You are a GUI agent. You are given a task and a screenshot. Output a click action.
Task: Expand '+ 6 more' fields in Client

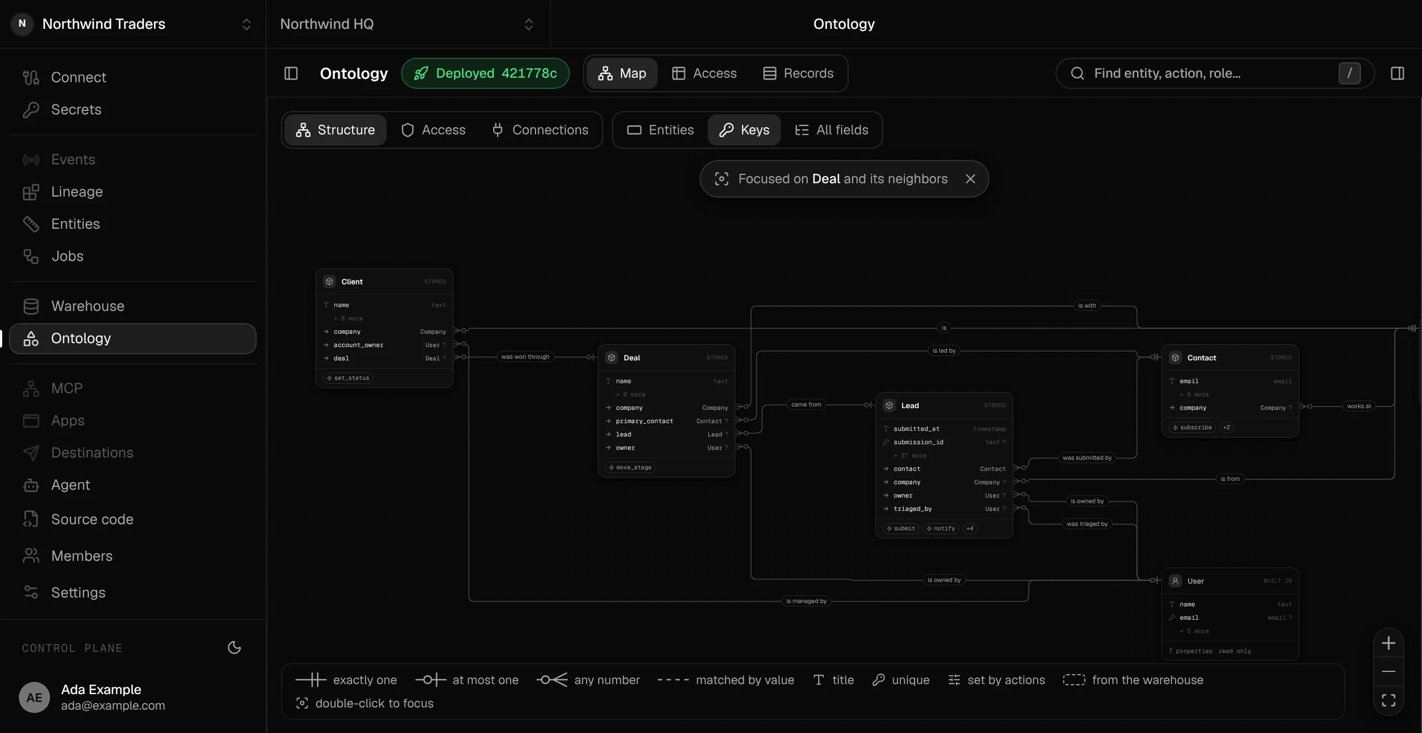[348, 318]
